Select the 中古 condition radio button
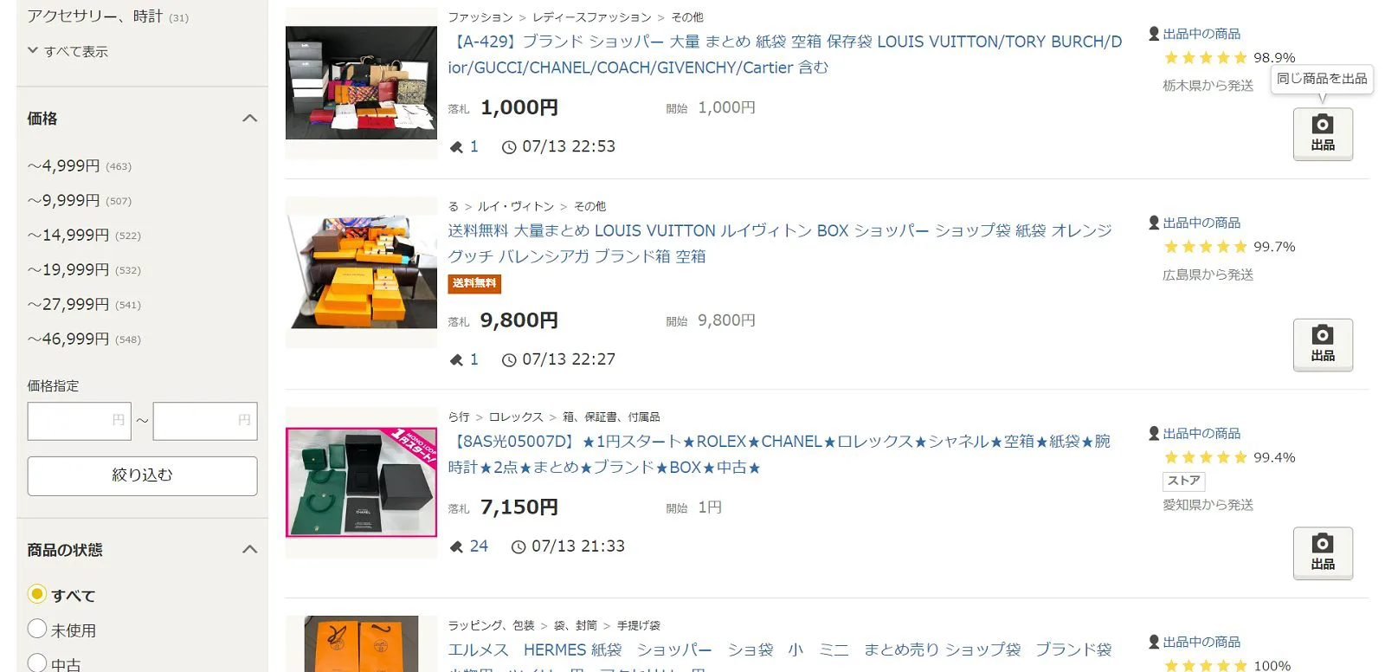The image size is (1385, 672). pyautogui.click(x=37, y=663)
